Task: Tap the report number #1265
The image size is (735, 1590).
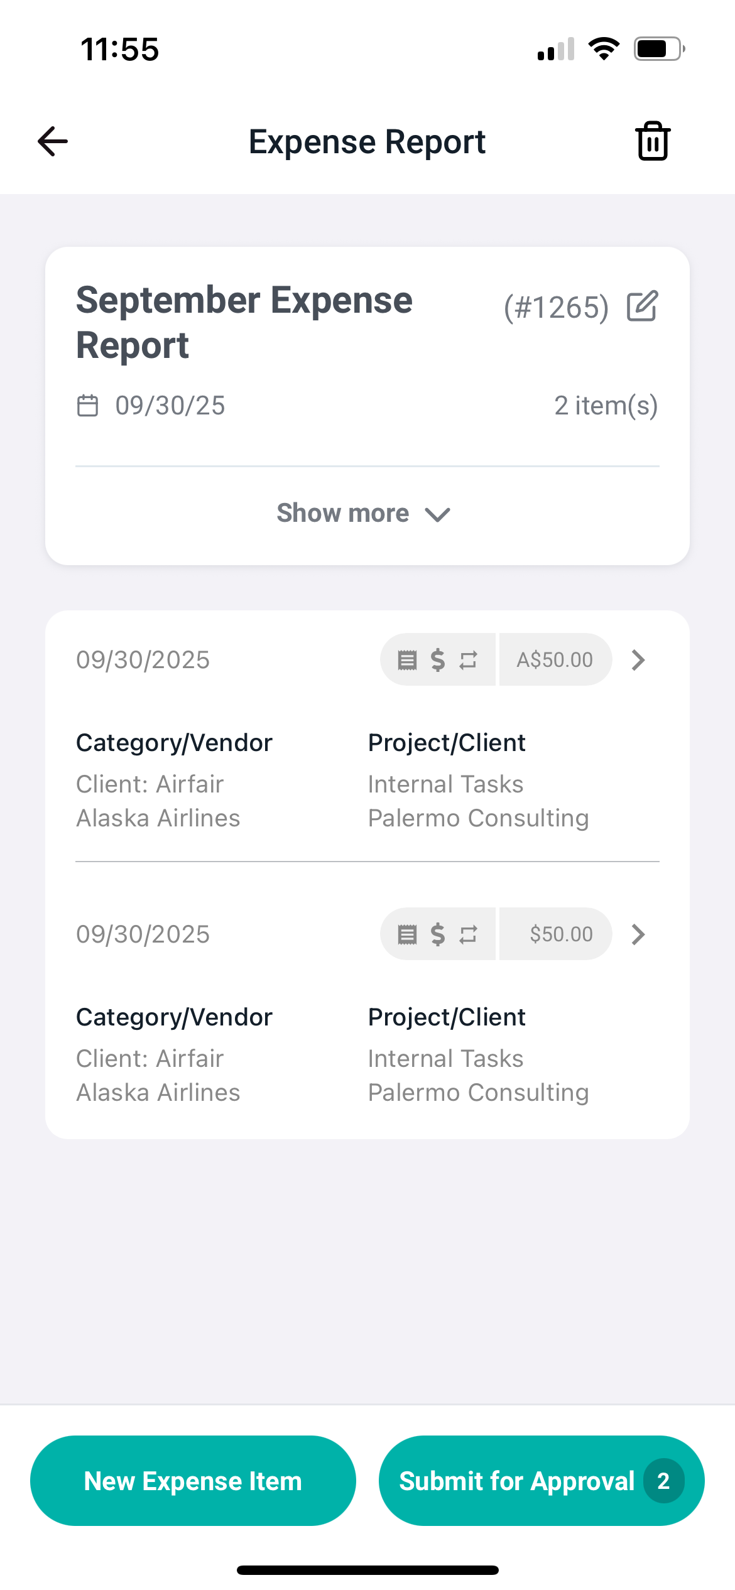Action: point(556,308)
